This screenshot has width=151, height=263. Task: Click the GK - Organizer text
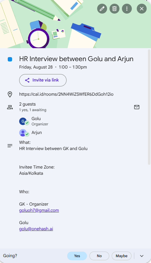click(x=34, y=204)
